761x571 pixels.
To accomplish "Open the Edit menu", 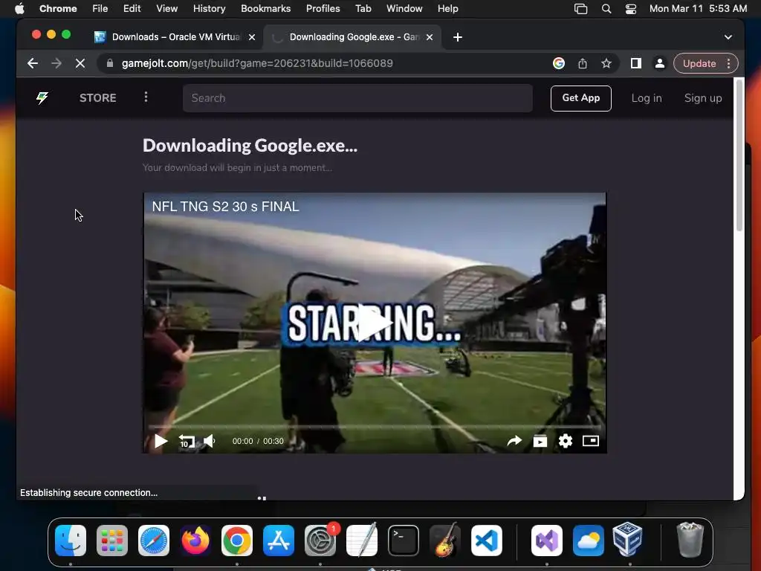I will pyautogui.click(x=132, y=8).
